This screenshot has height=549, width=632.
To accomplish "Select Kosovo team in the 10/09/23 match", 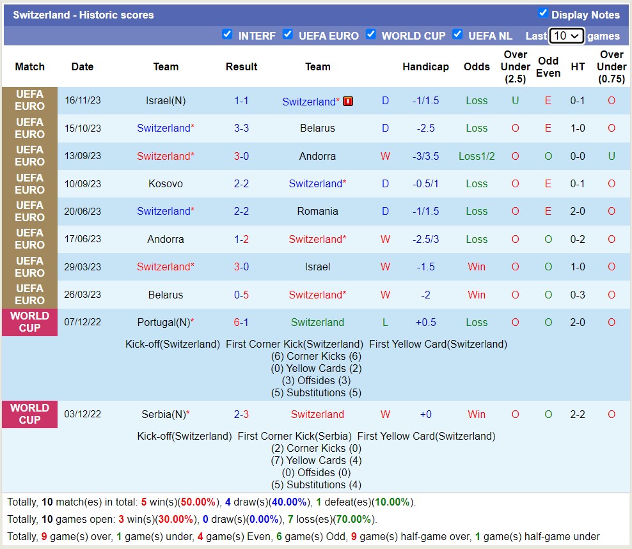I will tap(166, 184).
